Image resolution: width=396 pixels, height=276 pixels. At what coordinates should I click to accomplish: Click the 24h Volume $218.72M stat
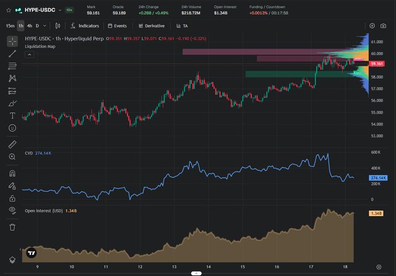191,10
